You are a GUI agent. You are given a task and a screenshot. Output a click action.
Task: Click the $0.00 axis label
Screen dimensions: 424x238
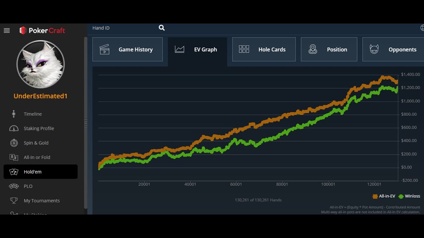click(x=406, y=167)
